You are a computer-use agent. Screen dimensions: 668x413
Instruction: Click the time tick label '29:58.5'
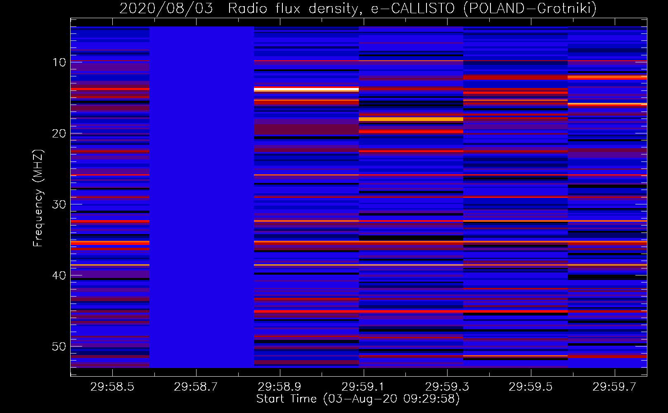tap(112, 387)
